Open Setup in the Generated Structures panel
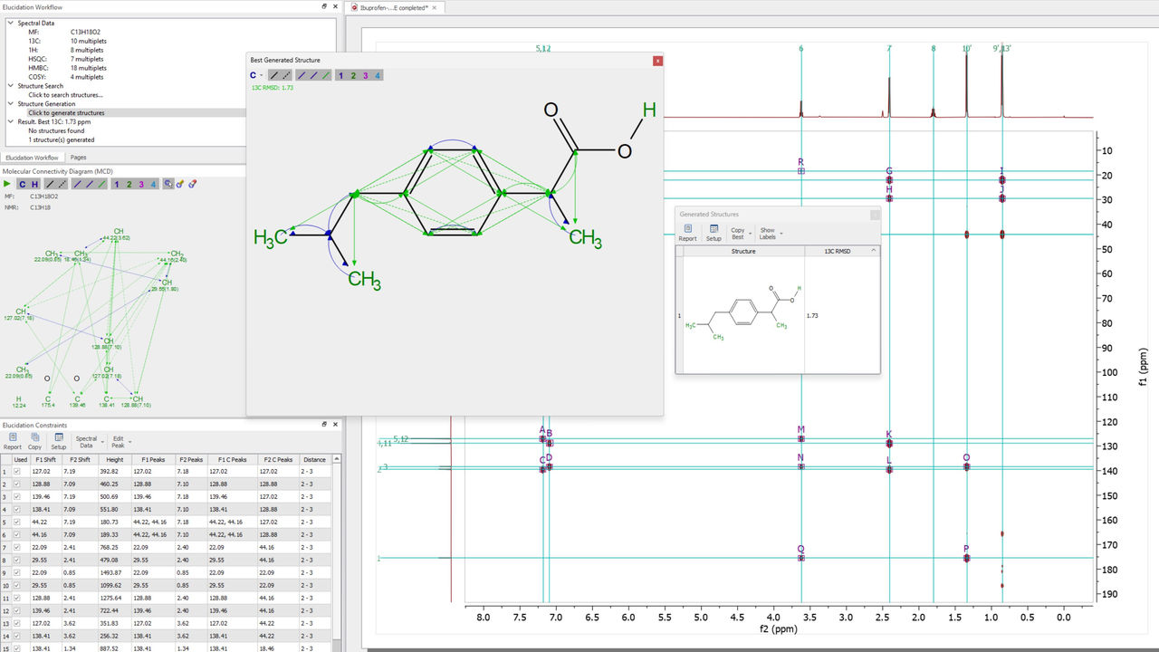 tap(714, 233)
